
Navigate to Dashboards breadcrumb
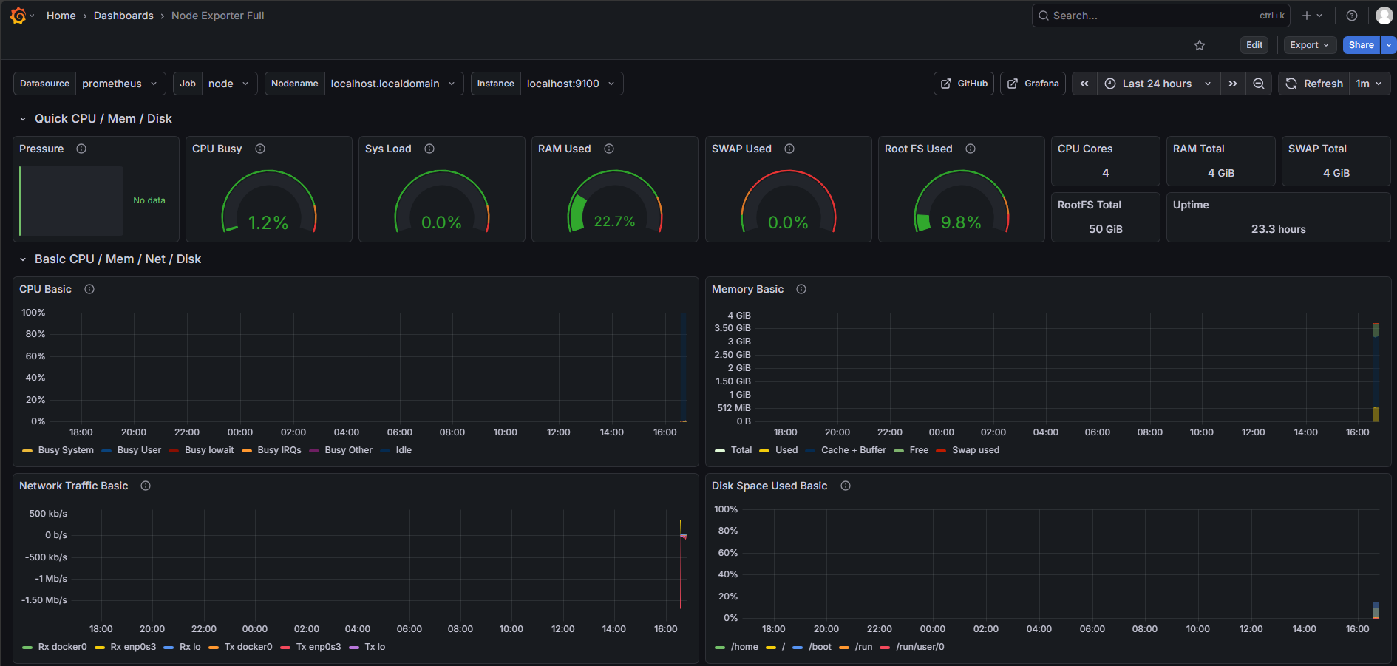(123, 16)
